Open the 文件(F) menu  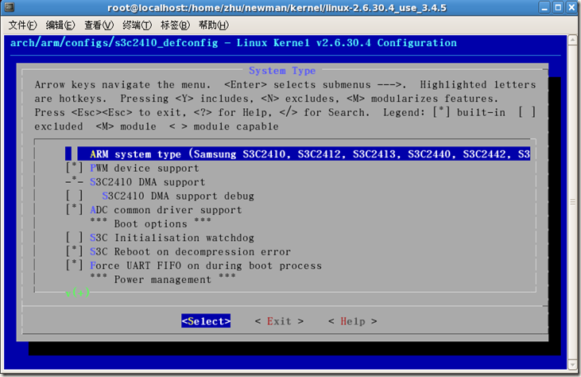(x=22, y=25)
